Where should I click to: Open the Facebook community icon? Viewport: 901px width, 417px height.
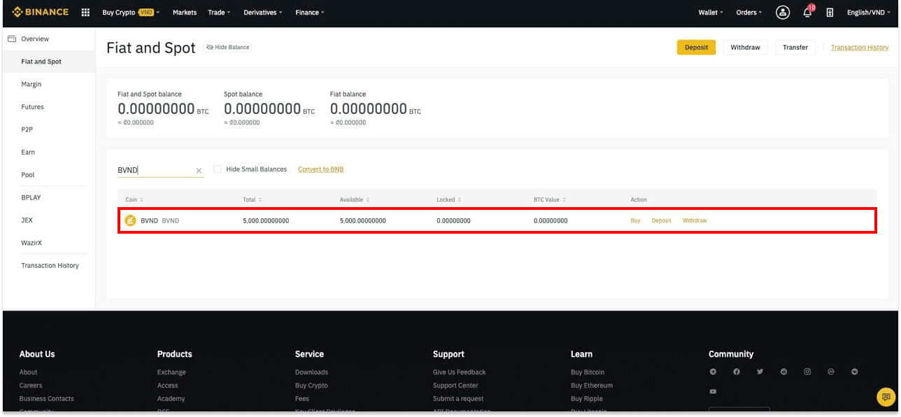click(737, 372)
